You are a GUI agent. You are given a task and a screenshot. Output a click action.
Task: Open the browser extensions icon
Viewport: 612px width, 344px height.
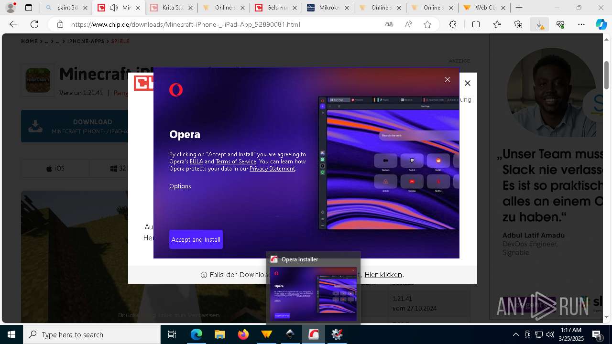[453, 24]
